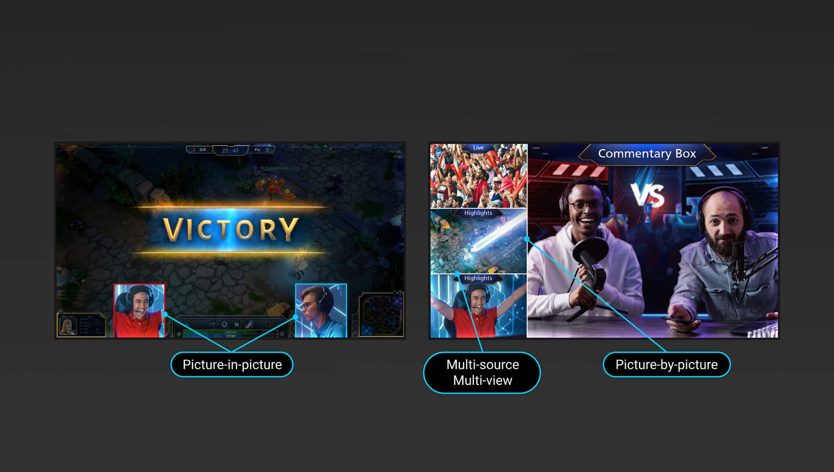Open the gameplay Highlights feed with laser beam
834x472 pixels.
tap(478, 241)
